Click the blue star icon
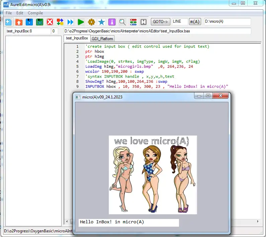This screenshot has width=266, height=237. tap(101, 22)
